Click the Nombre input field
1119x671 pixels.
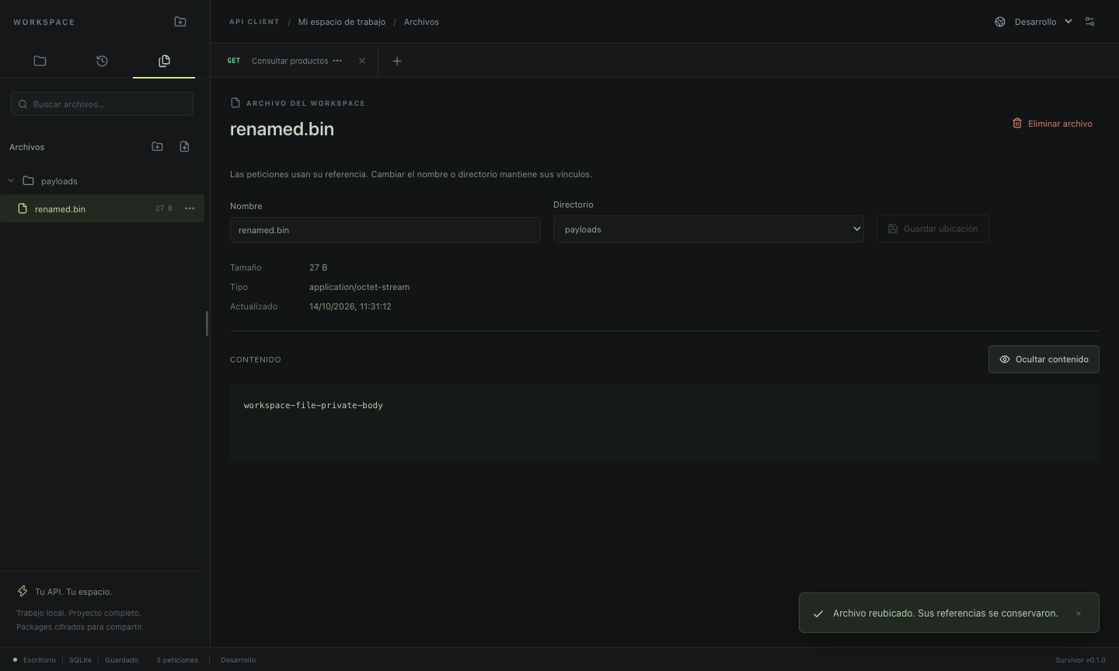(x=385, y=230)
